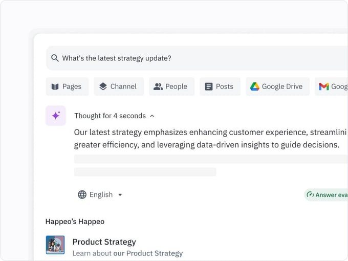Click the People group icon
The image size is (348, 261).
pyautogui.click(x=158, y=86)
